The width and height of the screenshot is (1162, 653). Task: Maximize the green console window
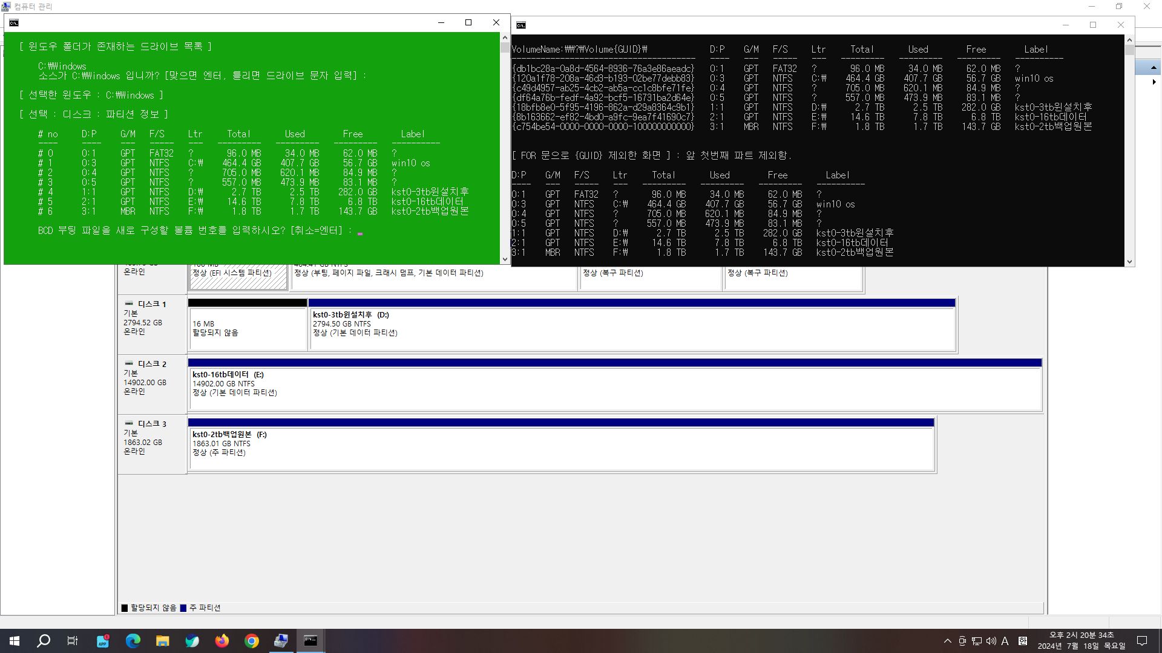point(468,22)
